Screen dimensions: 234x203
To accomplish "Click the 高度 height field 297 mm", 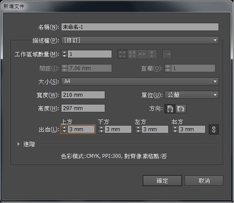I will coord(83,108).
